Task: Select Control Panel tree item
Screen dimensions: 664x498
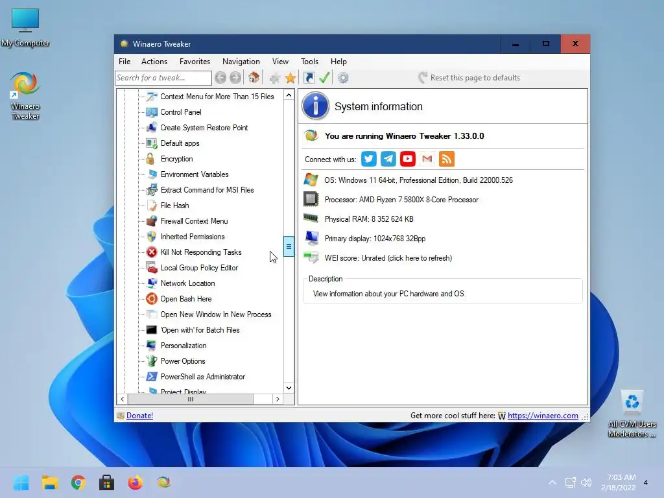Action: point(181,112)
